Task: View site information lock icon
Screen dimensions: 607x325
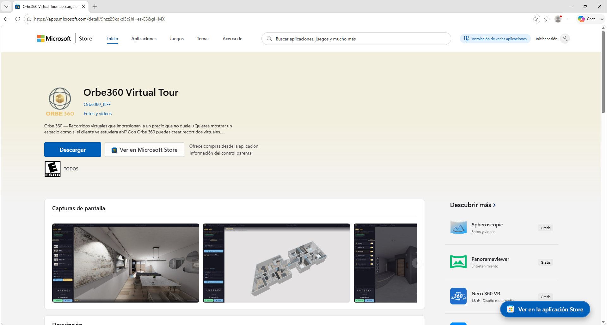Action: point(29,19)
